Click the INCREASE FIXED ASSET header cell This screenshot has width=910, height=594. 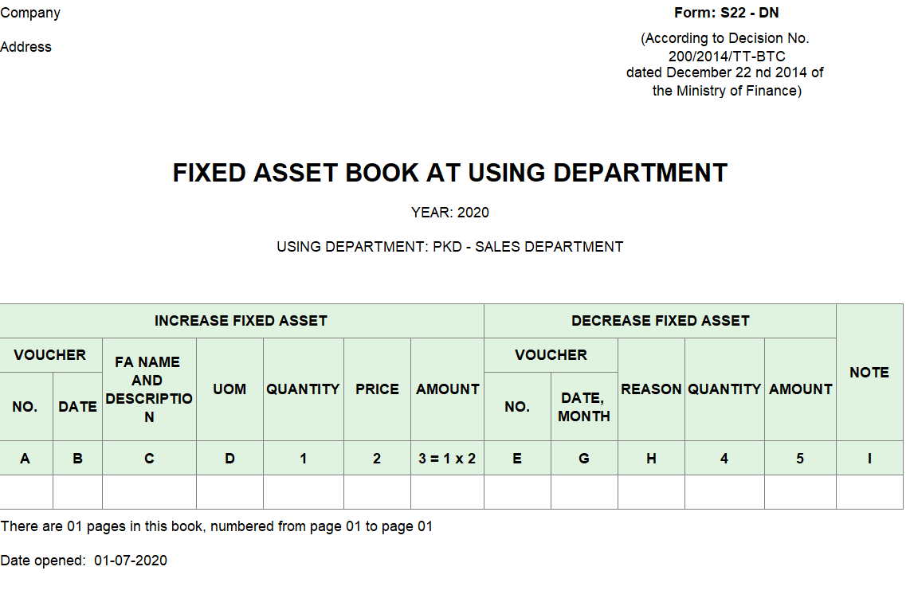[241, 321]
